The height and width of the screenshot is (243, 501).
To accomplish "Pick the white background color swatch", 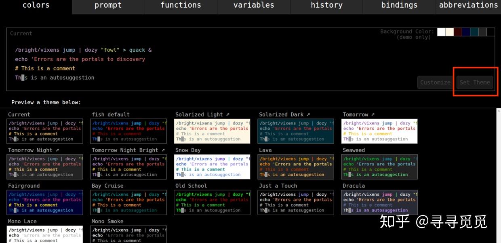I will [441, 32].
